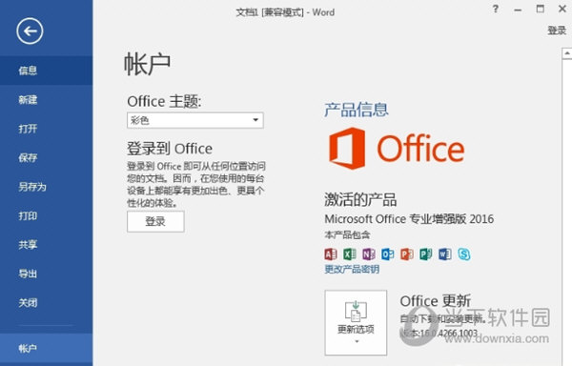
Task: Click the back arrow circle icon
Action: [30, 31]
